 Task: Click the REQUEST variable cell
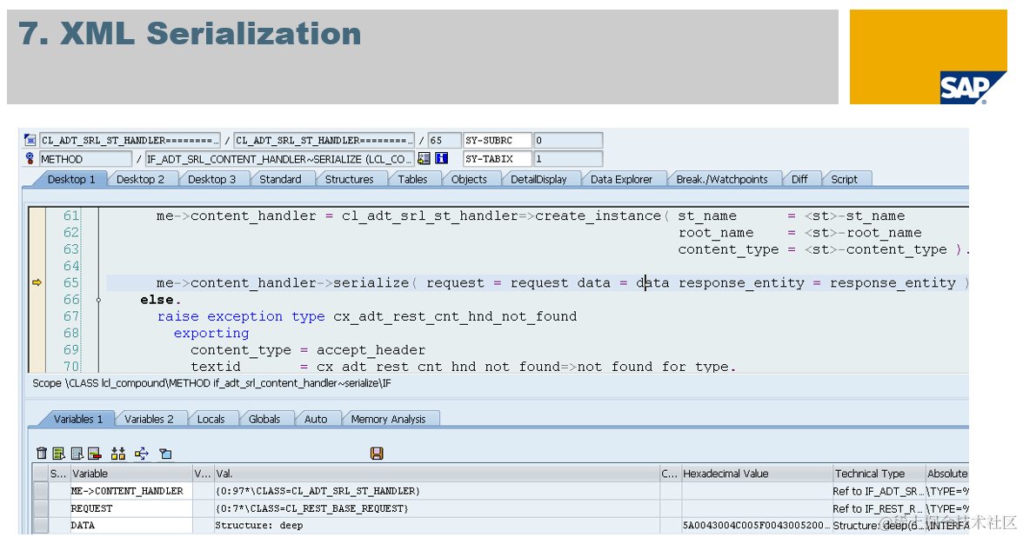[131, 508]
